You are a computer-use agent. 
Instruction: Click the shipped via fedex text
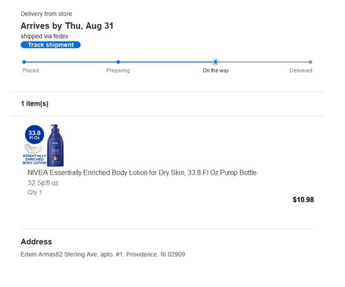click(44, 37)
